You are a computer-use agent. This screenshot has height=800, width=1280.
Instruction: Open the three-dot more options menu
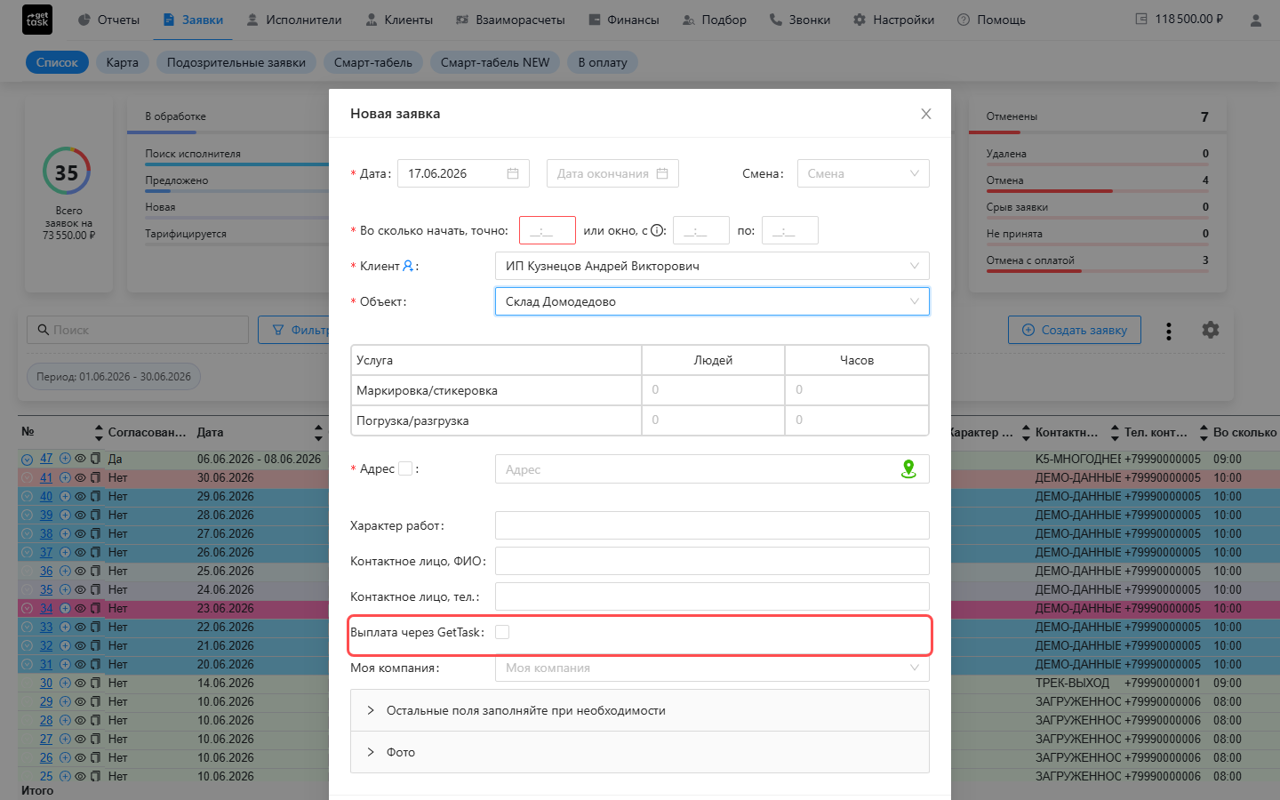coord(1169,331)
